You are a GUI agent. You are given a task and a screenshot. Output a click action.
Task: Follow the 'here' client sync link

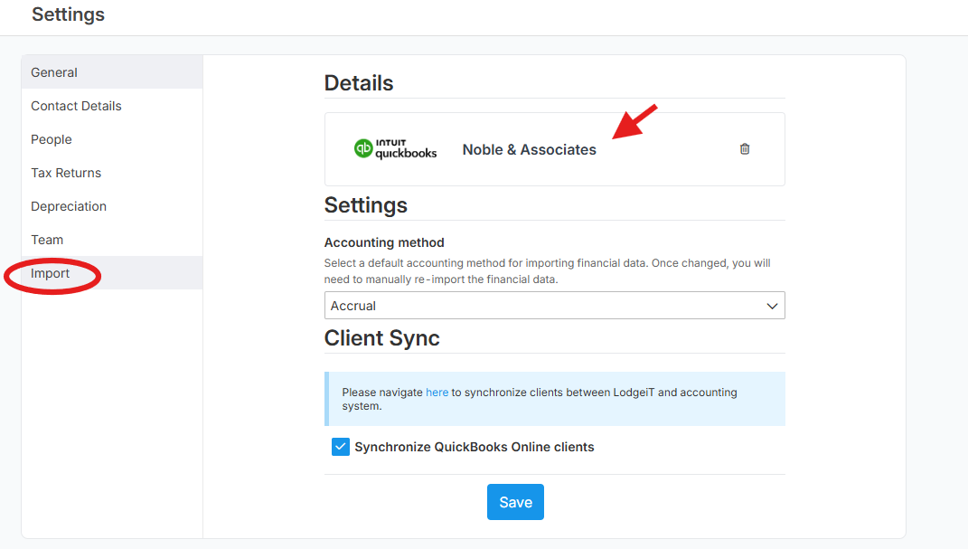tap(437, 393)
